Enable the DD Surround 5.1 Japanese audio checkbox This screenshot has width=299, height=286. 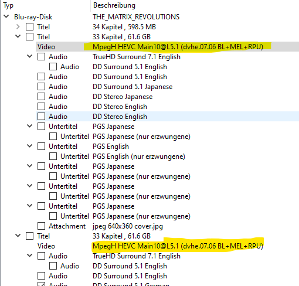point(41,87)
